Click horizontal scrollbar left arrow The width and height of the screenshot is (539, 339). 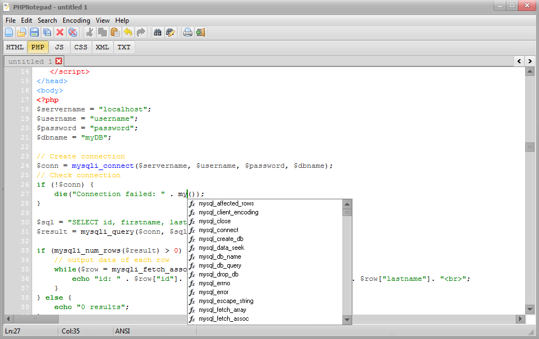(8, 319)
